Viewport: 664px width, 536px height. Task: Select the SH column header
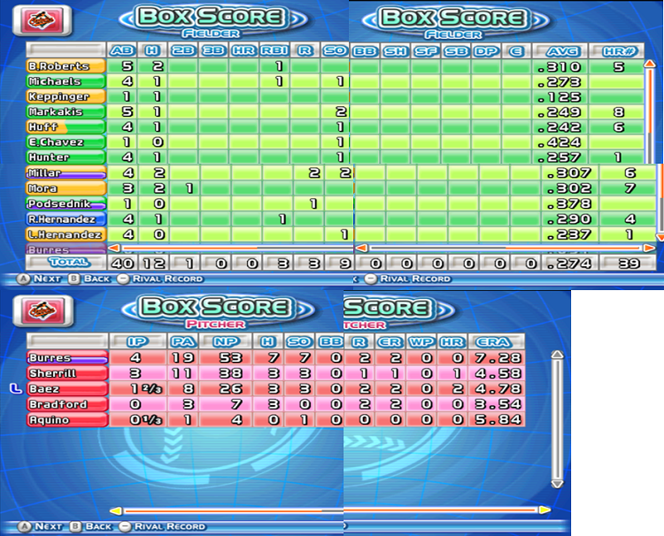tap(395, 51)
